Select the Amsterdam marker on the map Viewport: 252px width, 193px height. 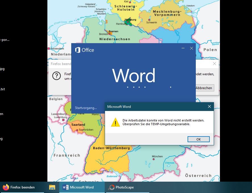(49, 49)
